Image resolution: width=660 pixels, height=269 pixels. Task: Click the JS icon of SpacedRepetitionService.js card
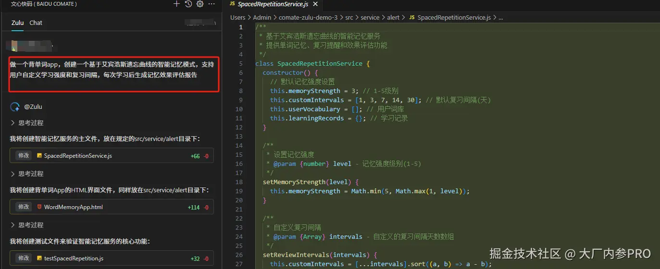coord(39,156)
